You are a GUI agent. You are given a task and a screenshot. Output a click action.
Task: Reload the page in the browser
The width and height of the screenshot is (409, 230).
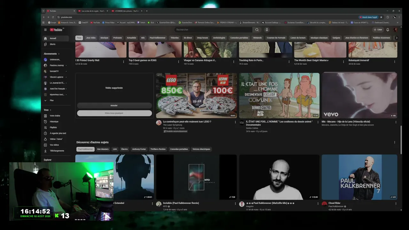coord(53,17)
